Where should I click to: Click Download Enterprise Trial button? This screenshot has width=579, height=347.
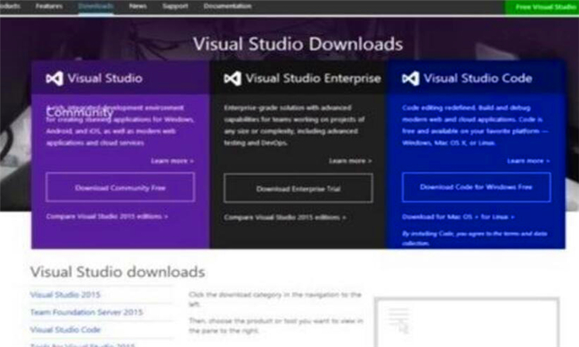coord(298,188)
